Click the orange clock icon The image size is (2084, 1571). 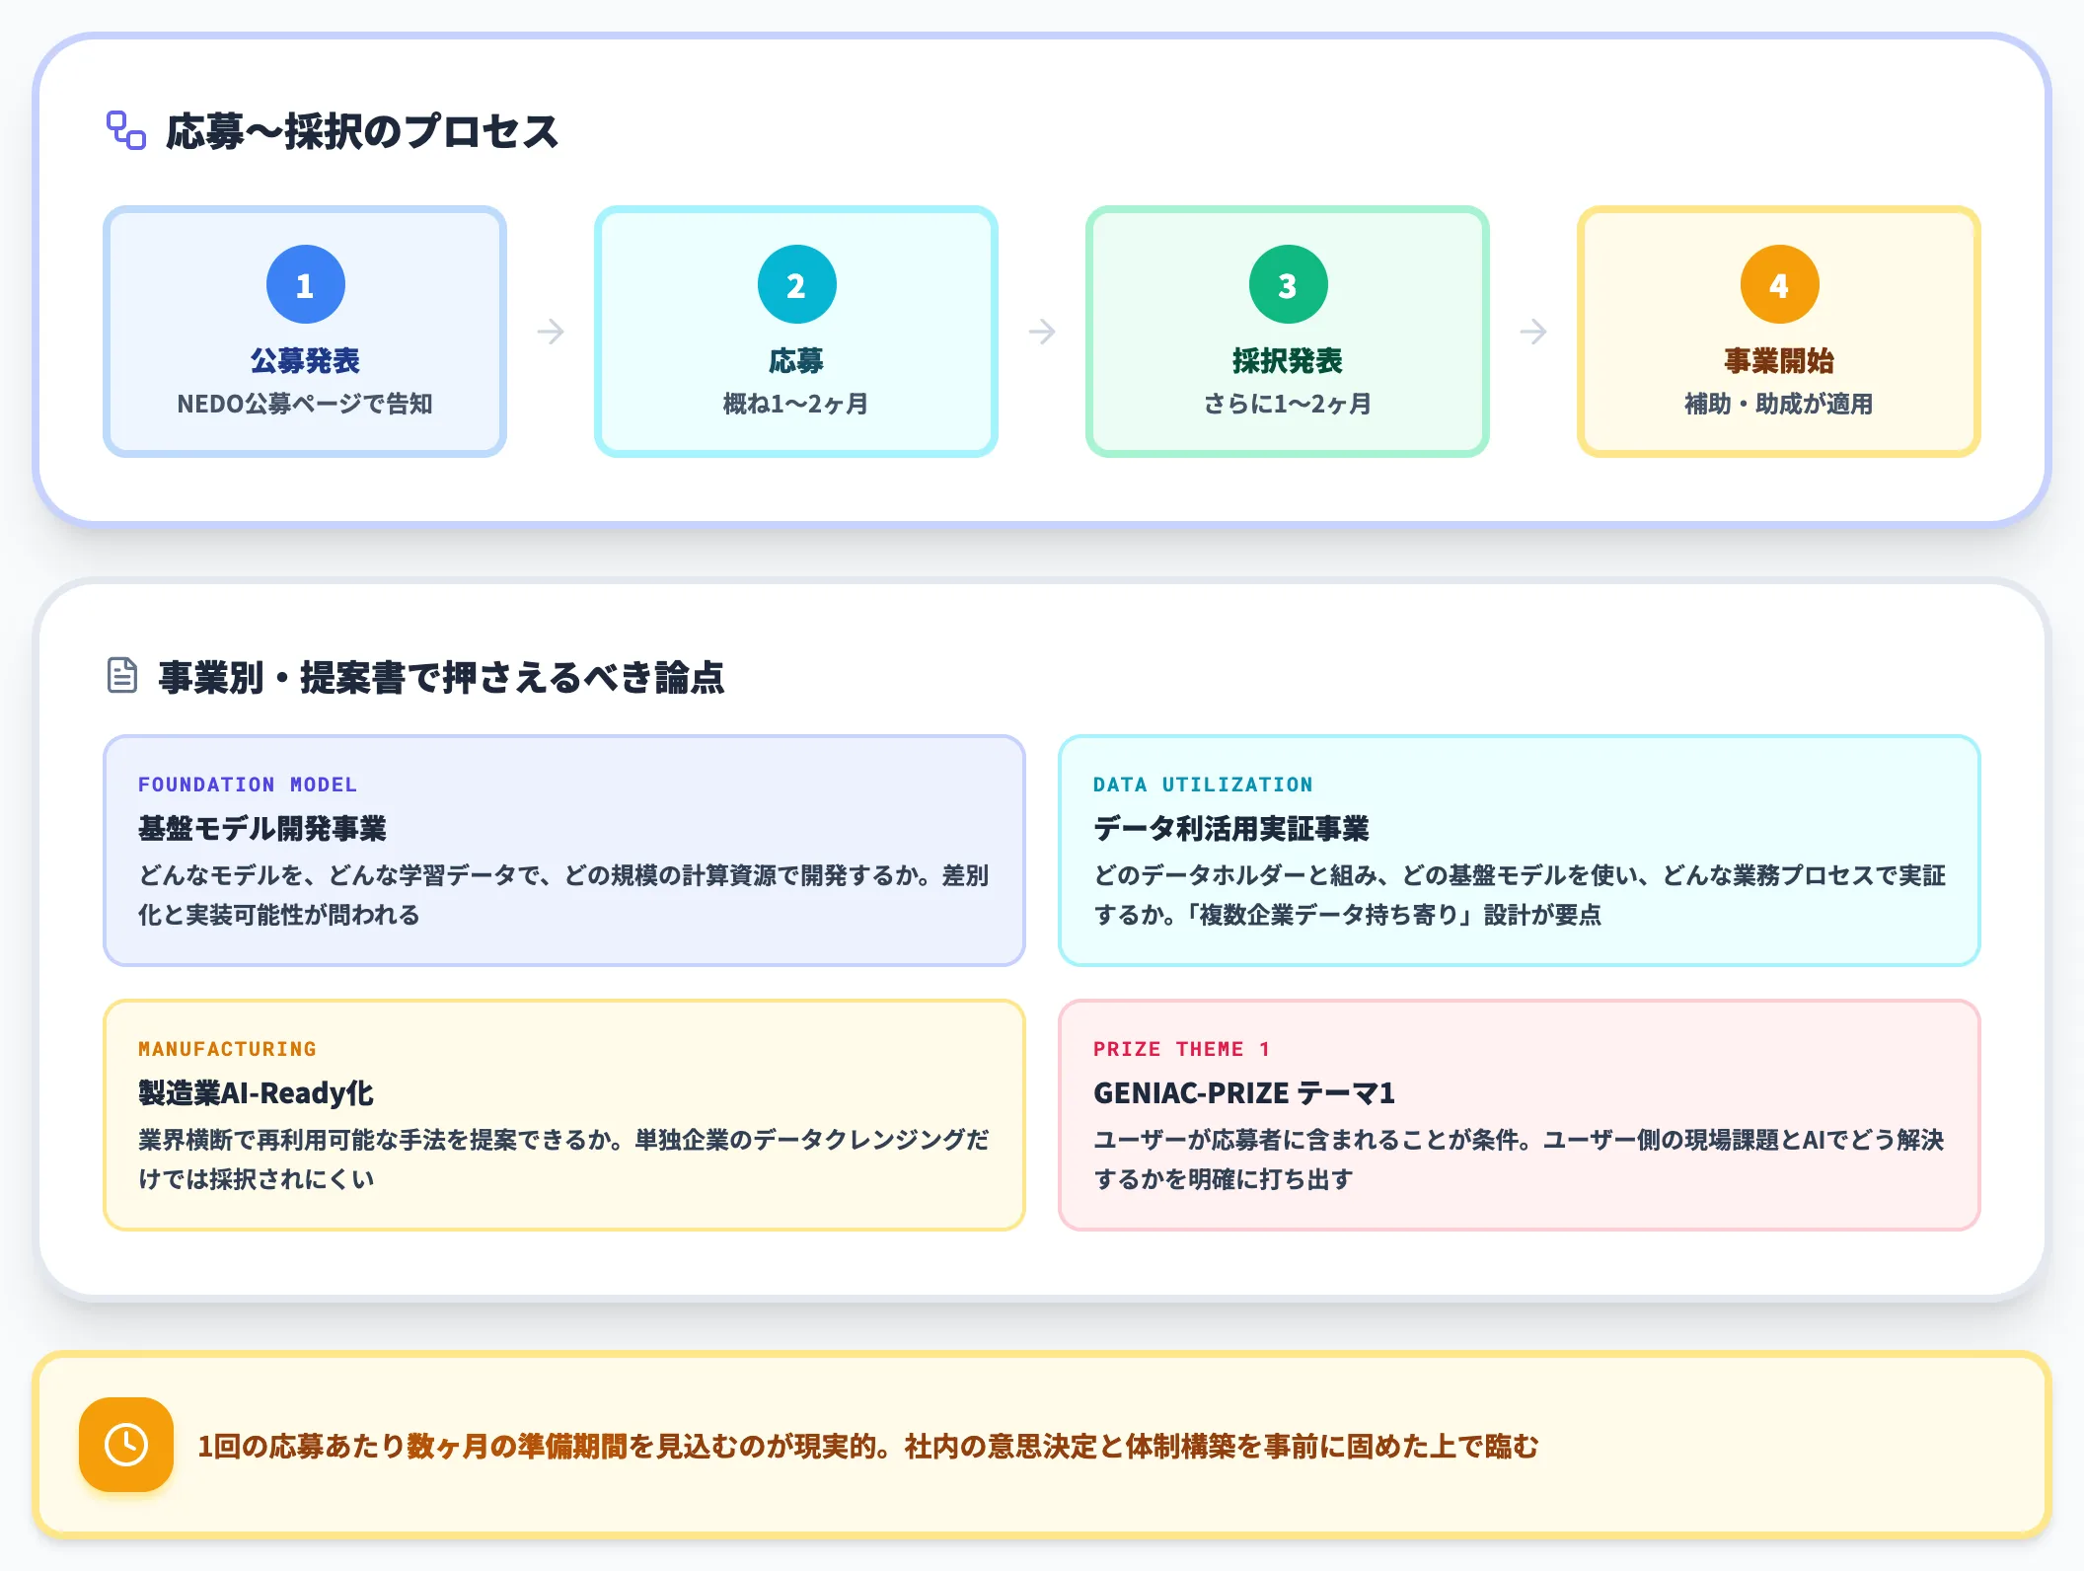tap(126, 1445)
